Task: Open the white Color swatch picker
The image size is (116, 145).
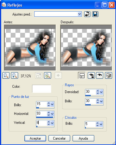Action: pyautogui.click(x=42, y=89)
